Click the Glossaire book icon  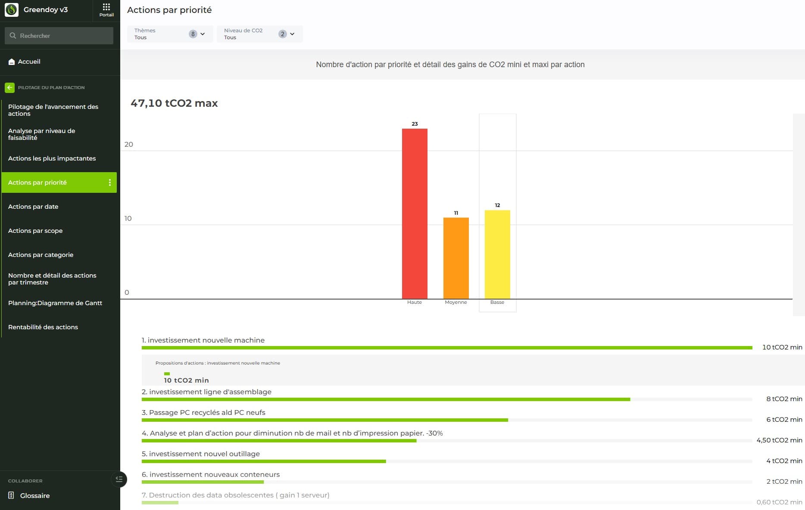[x=12, y=495]
